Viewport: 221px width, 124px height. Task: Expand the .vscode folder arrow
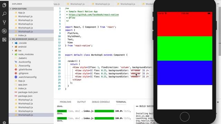point(12,43)
